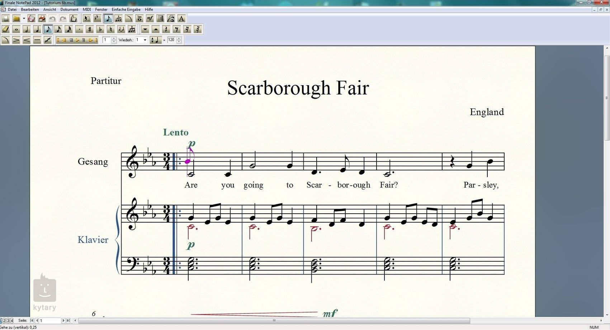The height and width of the screenshot is (330, 610).
Task: Open the Einfache Eingabe menu
Action: [126, 10]
